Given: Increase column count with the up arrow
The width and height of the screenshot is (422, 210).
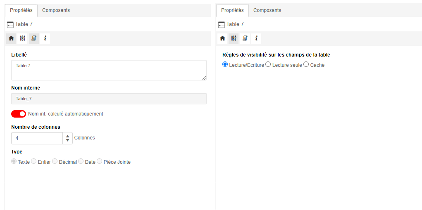Looking at the screenshot, I should click(68, 136).
